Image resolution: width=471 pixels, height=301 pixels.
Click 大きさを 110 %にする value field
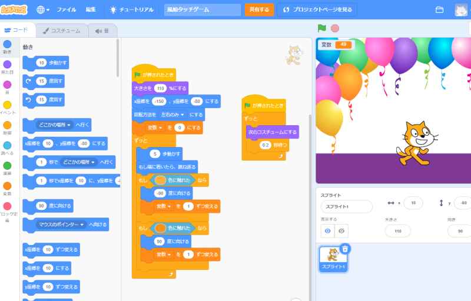[161, 88]
